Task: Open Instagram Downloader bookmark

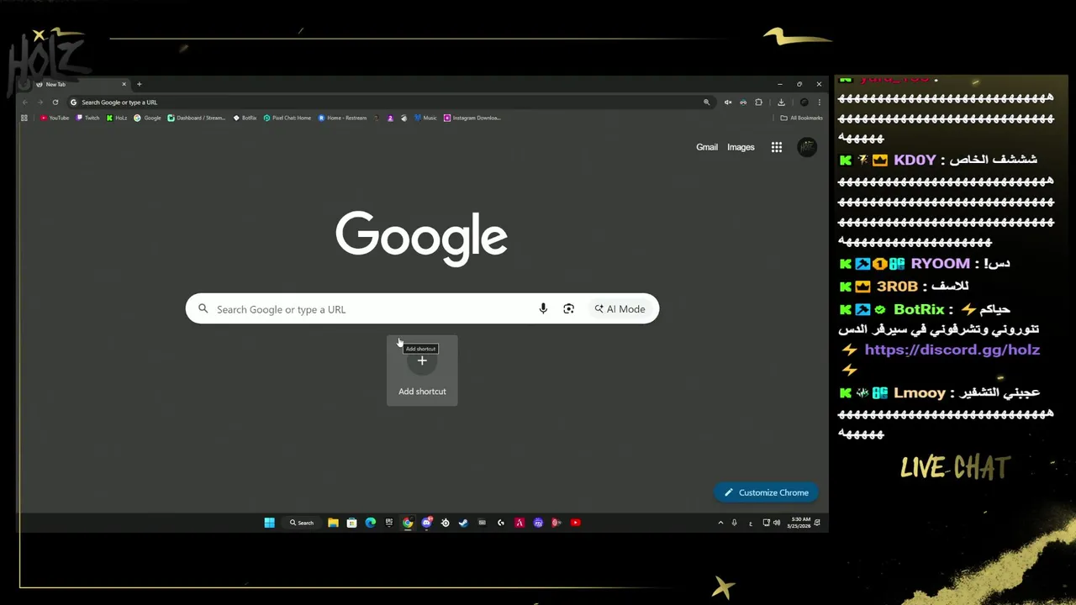Action: (x=472, y=118)
